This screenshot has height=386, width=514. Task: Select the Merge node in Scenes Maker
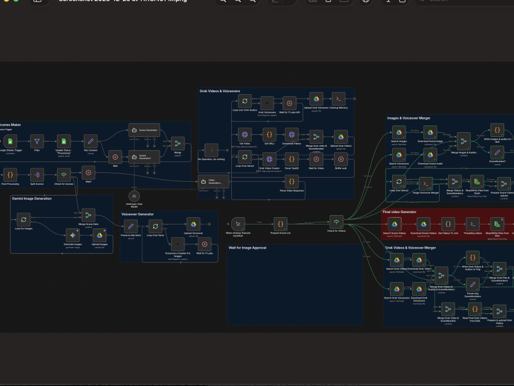pyautogui.click(x=178, y=144)
